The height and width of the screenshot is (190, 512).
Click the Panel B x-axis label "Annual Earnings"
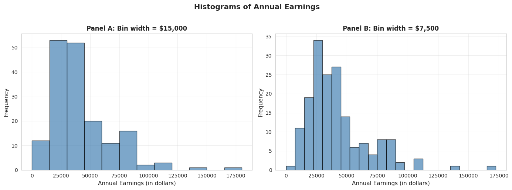point(390,183)
